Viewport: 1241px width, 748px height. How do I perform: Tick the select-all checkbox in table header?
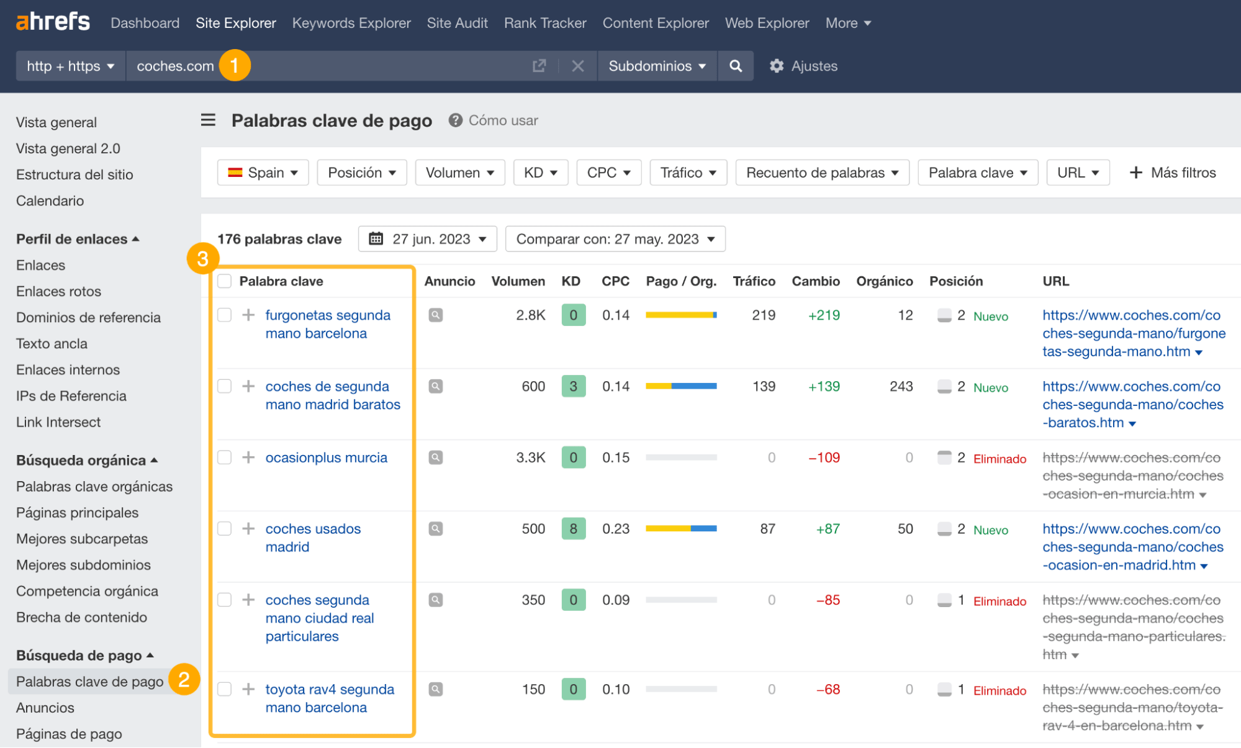pyautogui.click(x=224, y=281)
